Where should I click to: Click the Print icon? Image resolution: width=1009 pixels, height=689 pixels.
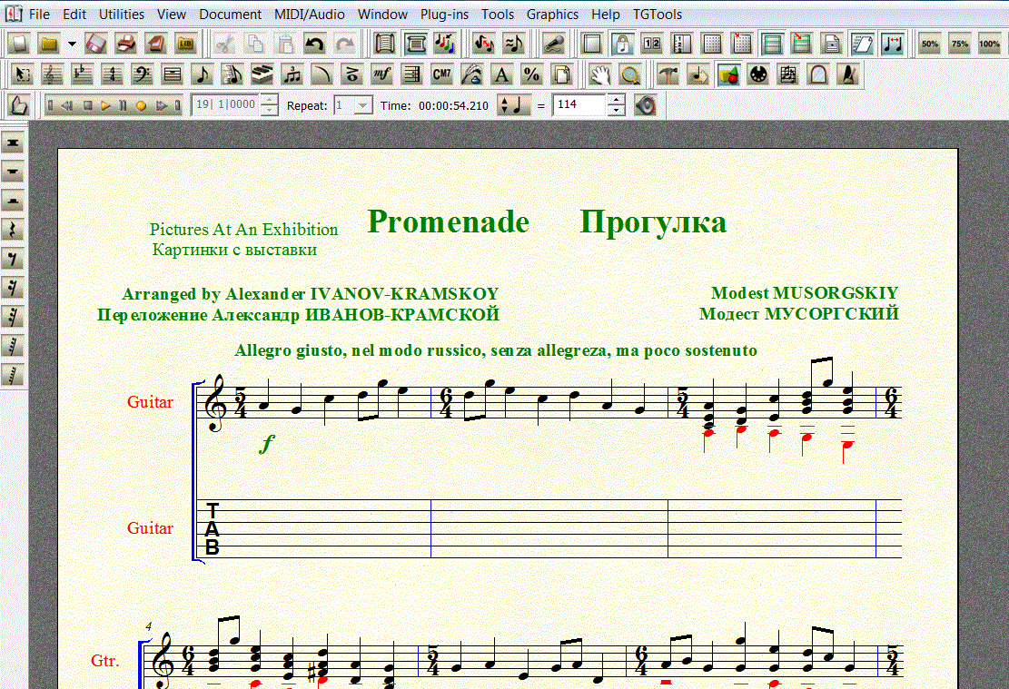126,44
